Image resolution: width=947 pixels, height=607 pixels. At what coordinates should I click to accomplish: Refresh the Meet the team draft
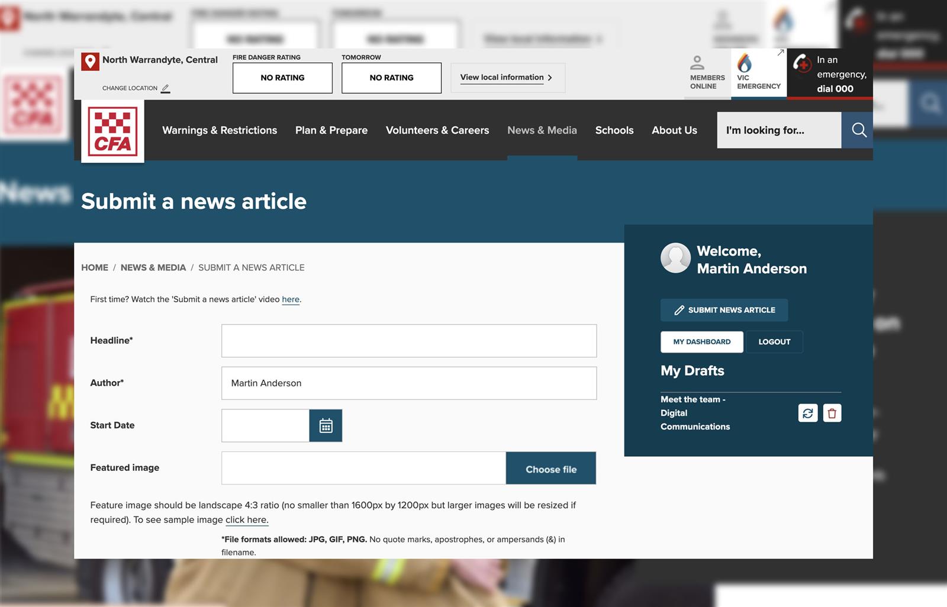coord(808,413)
